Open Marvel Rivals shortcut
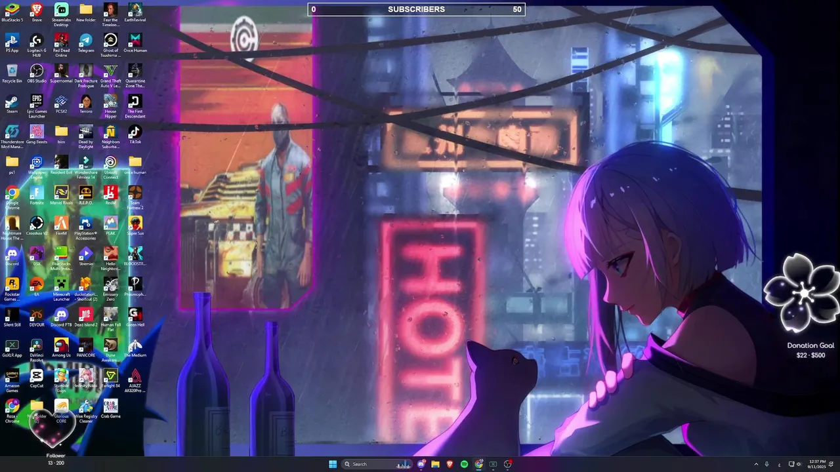Image resolution: width=840 pixels, height=472 pixels. click(x=61, y=192)
